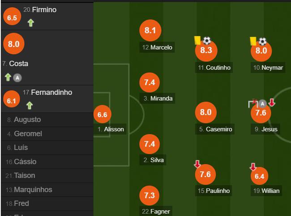Click the substituted-off arrow above Jesus
The height and width of the screenshot is (216, 291).
[x=272, y=102]
